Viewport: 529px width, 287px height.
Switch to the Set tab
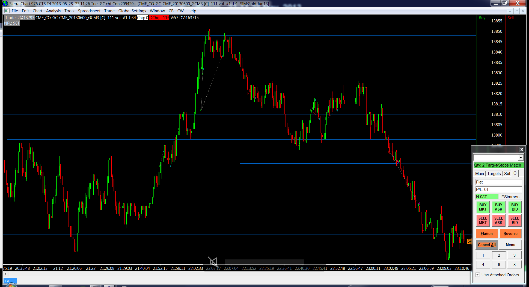tap(507, 173)
